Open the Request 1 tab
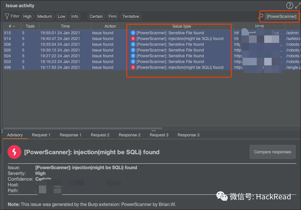 coord(41,135)
